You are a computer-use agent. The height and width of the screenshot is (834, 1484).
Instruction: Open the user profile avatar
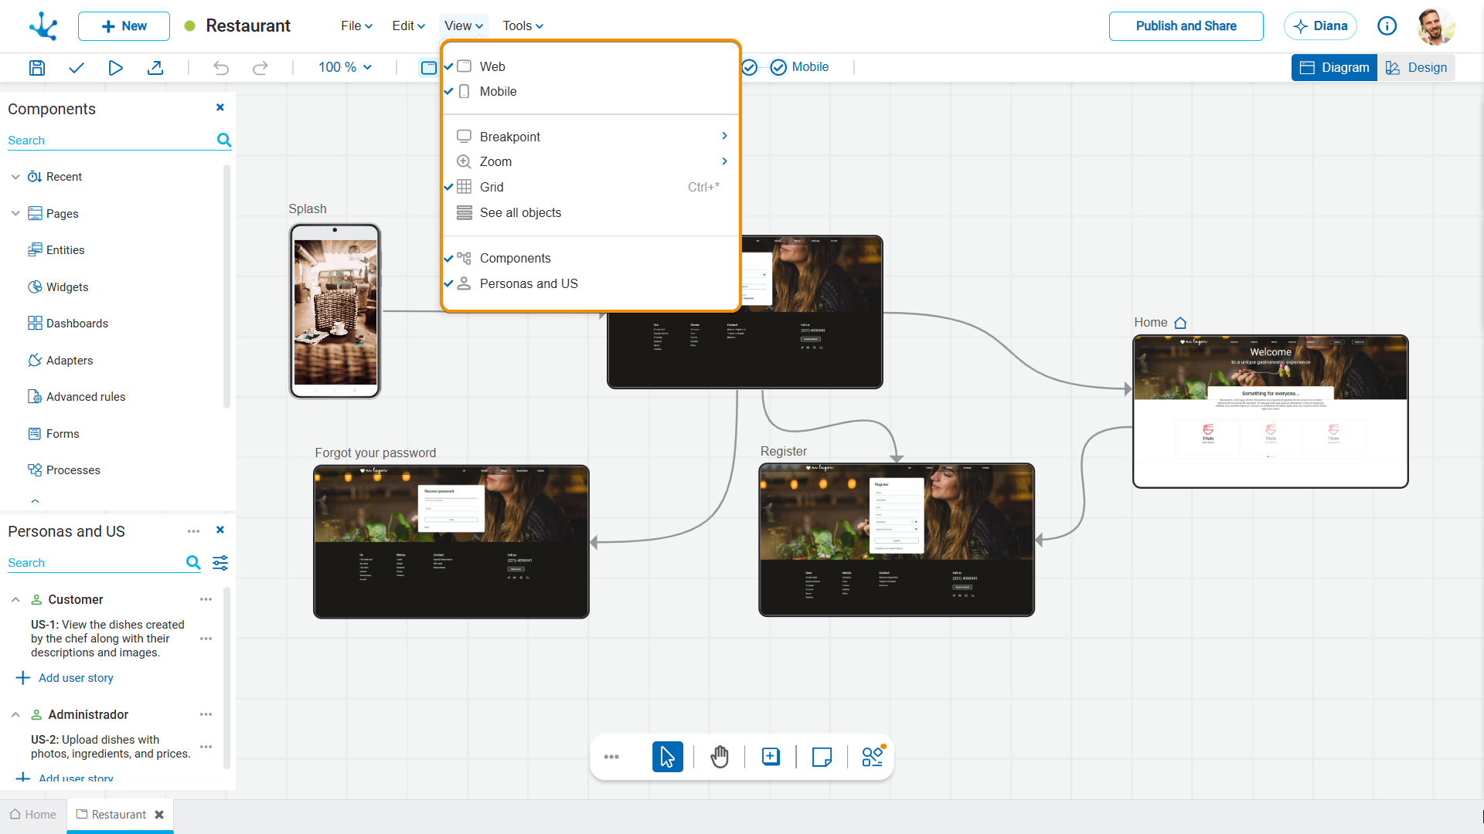1436,26
